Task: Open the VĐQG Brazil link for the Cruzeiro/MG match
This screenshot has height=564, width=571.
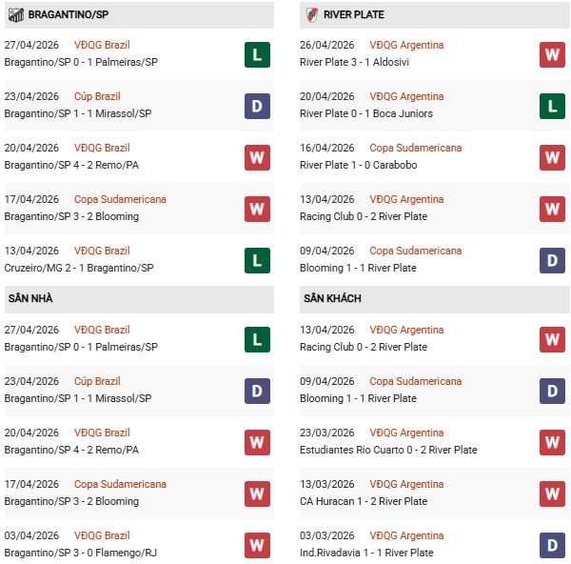Action: (102, 251)
